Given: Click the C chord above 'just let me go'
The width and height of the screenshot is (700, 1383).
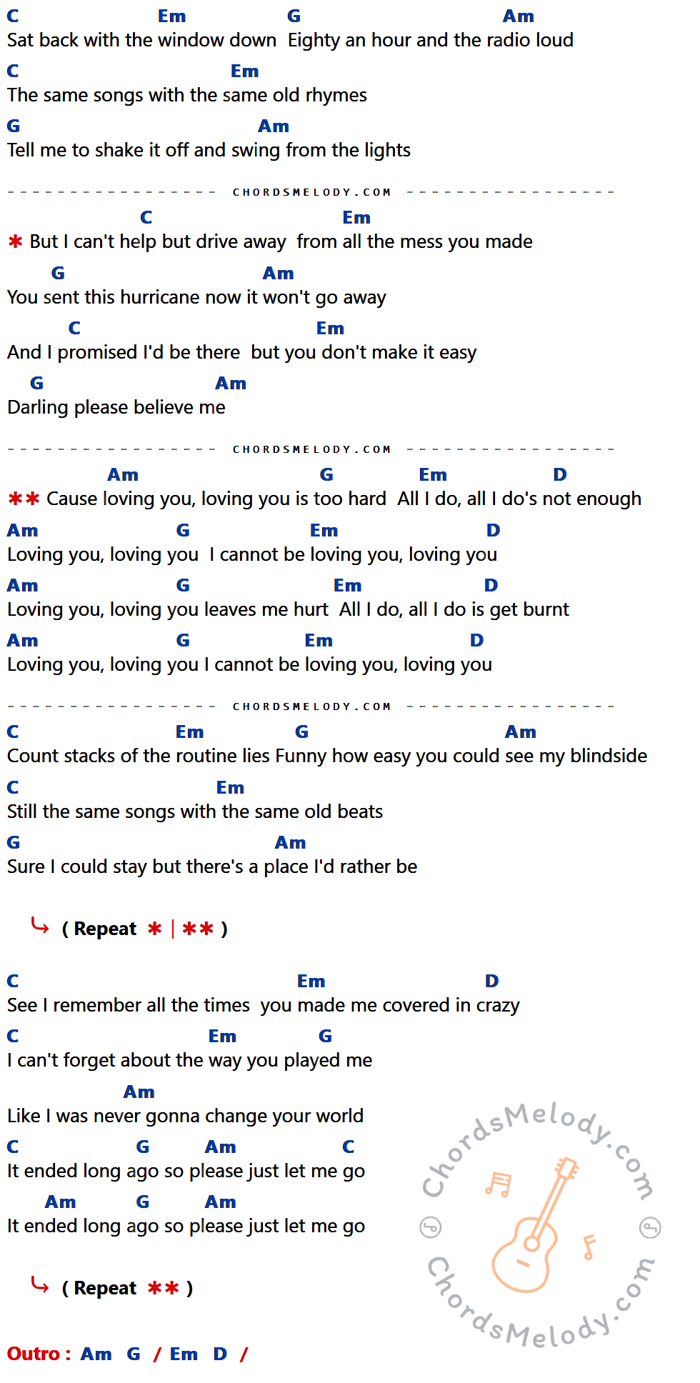Looking at the screenshot, I should (349, 1147).
